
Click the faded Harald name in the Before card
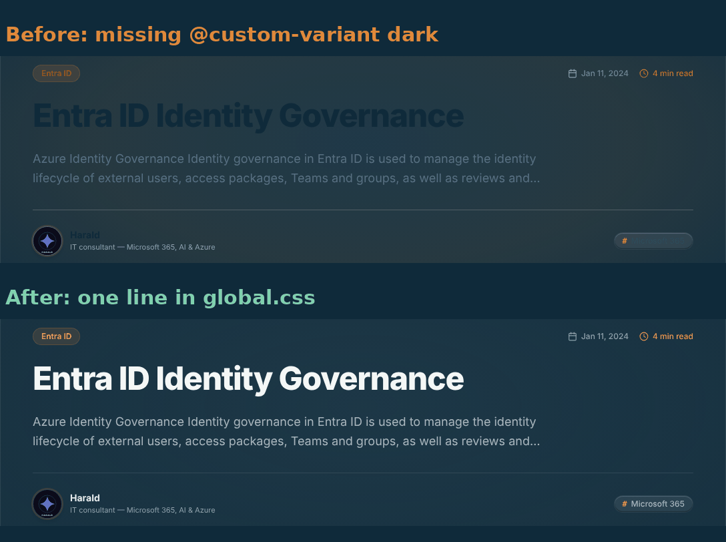[85, 235]
